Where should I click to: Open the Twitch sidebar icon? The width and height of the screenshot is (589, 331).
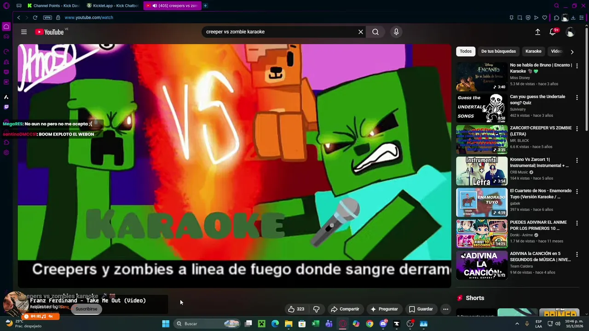click(6, 107)
